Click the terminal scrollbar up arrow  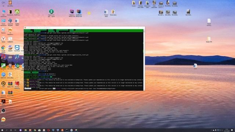tap(144, 30)
